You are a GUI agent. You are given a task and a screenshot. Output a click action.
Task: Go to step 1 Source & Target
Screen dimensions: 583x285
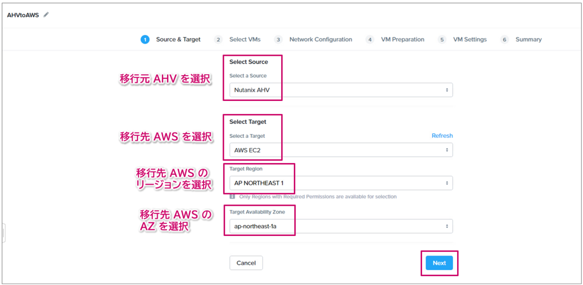[171, 40]
